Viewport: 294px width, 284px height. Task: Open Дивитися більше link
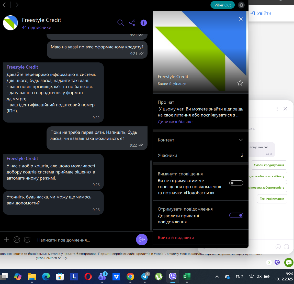point(175,122)
